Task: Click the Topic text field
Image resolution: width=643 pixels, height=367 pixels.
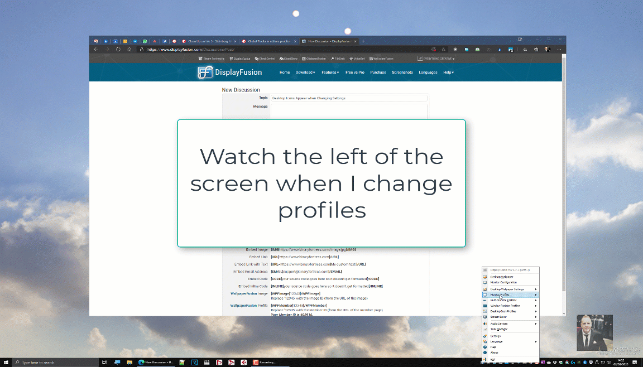Action: coord(349,98)
